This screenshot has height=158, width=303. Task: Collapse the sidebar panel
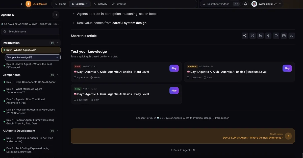click(x=56, y=15)
